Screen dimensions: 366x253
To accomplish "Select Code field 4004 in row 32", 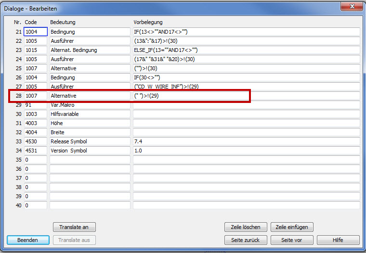I will [x=36, y=132].
